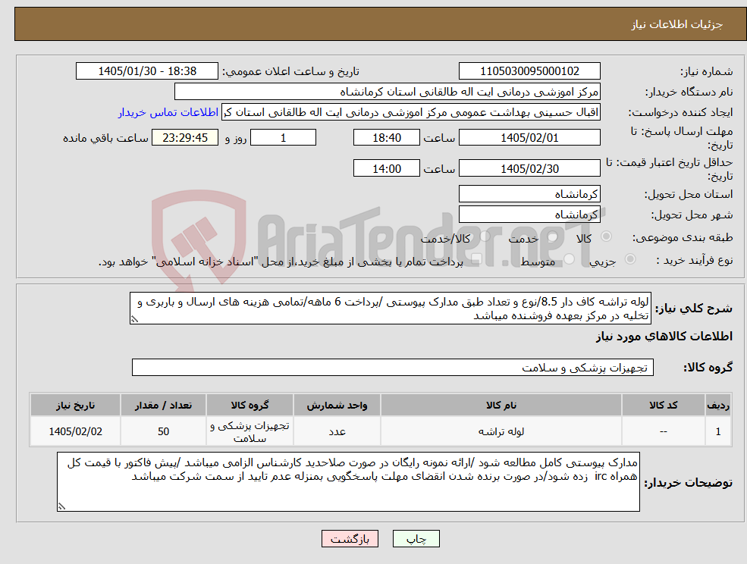Click delivery province field کرمانشاه
Image resolution: width=747 pixels, height=564 pixels.
tap(529, 194)
